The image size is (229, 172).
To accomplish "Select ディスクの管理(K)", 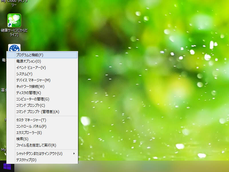I will pyautogui.click(x=29, y=93).
